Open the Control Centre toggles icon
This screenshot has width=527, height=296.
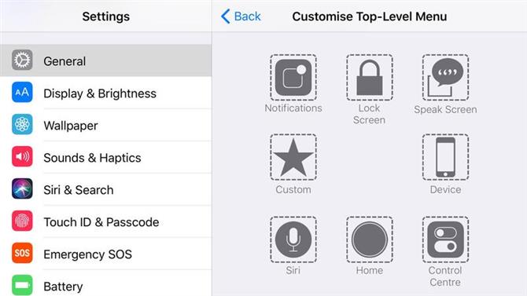pyautogui.click(x=445, y=239)
